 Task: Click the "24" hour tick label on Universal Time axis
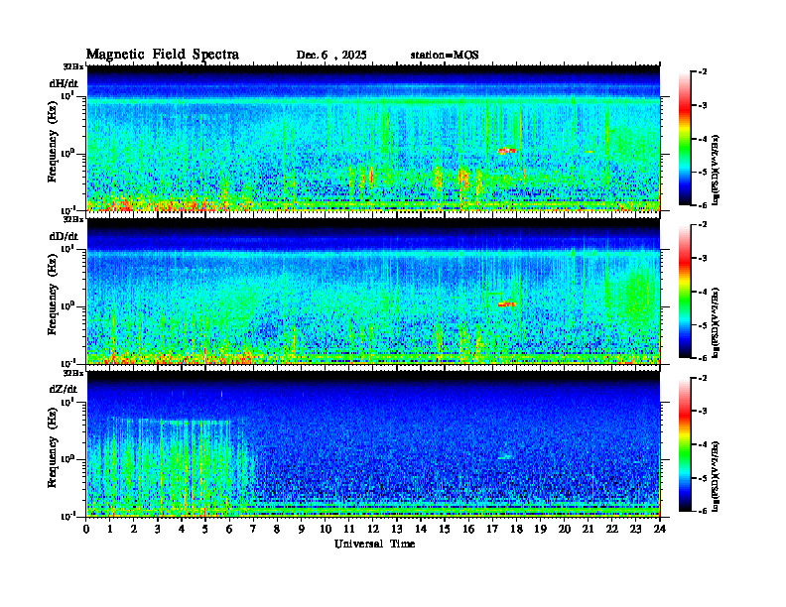[x=660, y=530]
